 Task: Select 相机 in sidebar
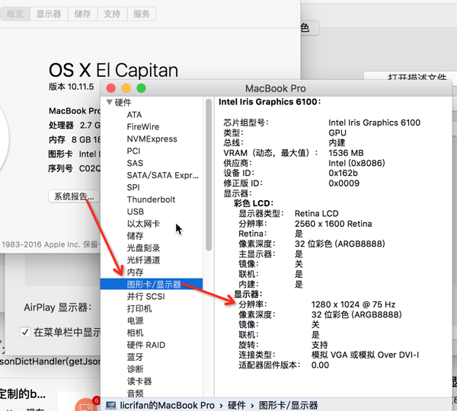pos(135,333)
